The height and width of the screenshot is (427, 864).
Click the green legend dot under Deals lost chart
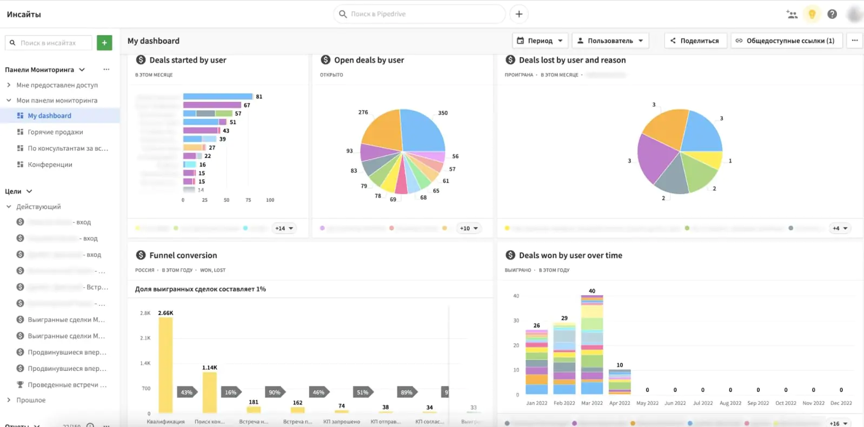pyautogui.click(x=687, y=228)
